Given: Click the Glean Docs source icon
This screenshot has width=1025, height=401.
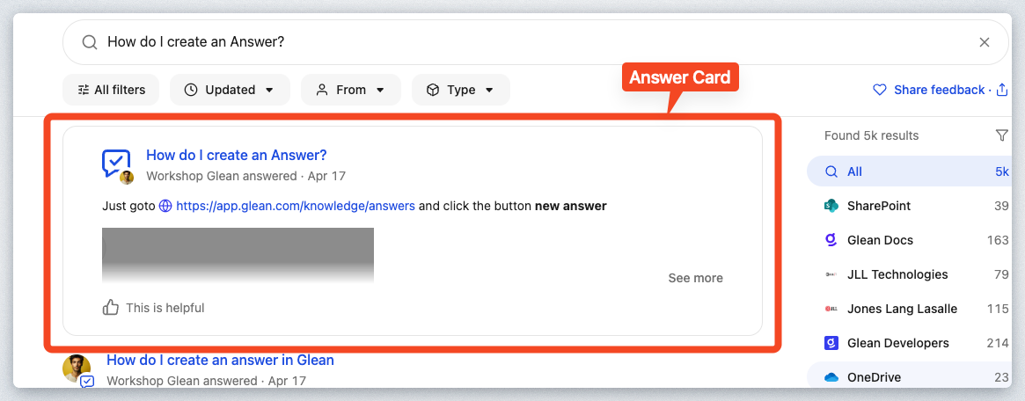Looking at the screenshot, I should (831, 240).
